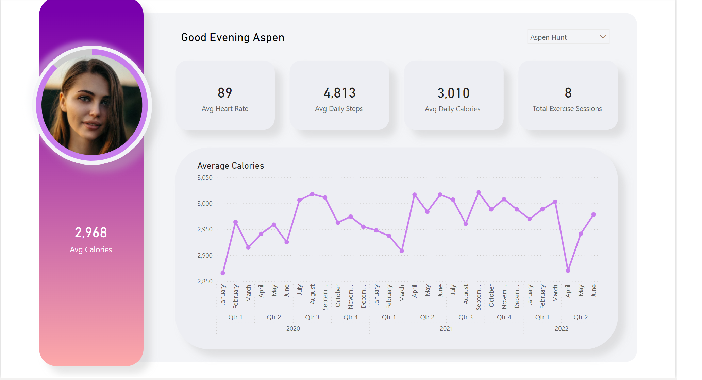
Task: Select the Avg Daily Steps card
Action: pyautogui.click(x=339, y=96)
